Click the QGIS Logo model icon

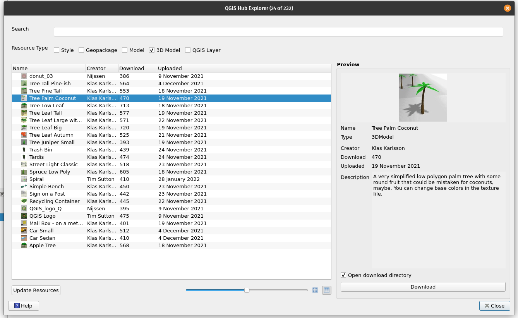pyautogui.click(x=24, y=216)
